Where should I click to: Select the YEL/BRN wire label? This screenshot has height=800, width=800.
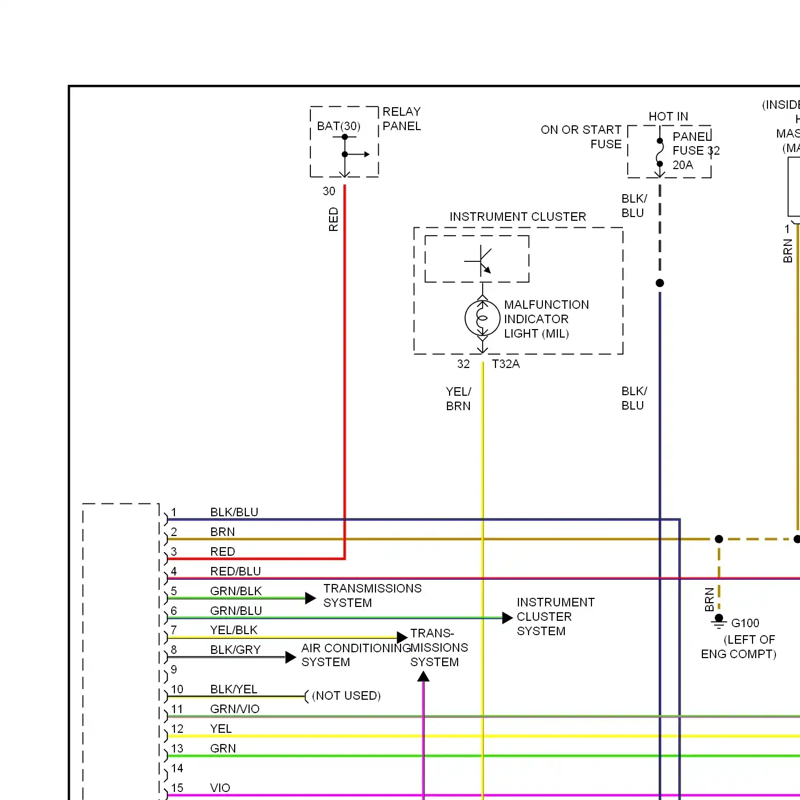(x=459, y=399)
